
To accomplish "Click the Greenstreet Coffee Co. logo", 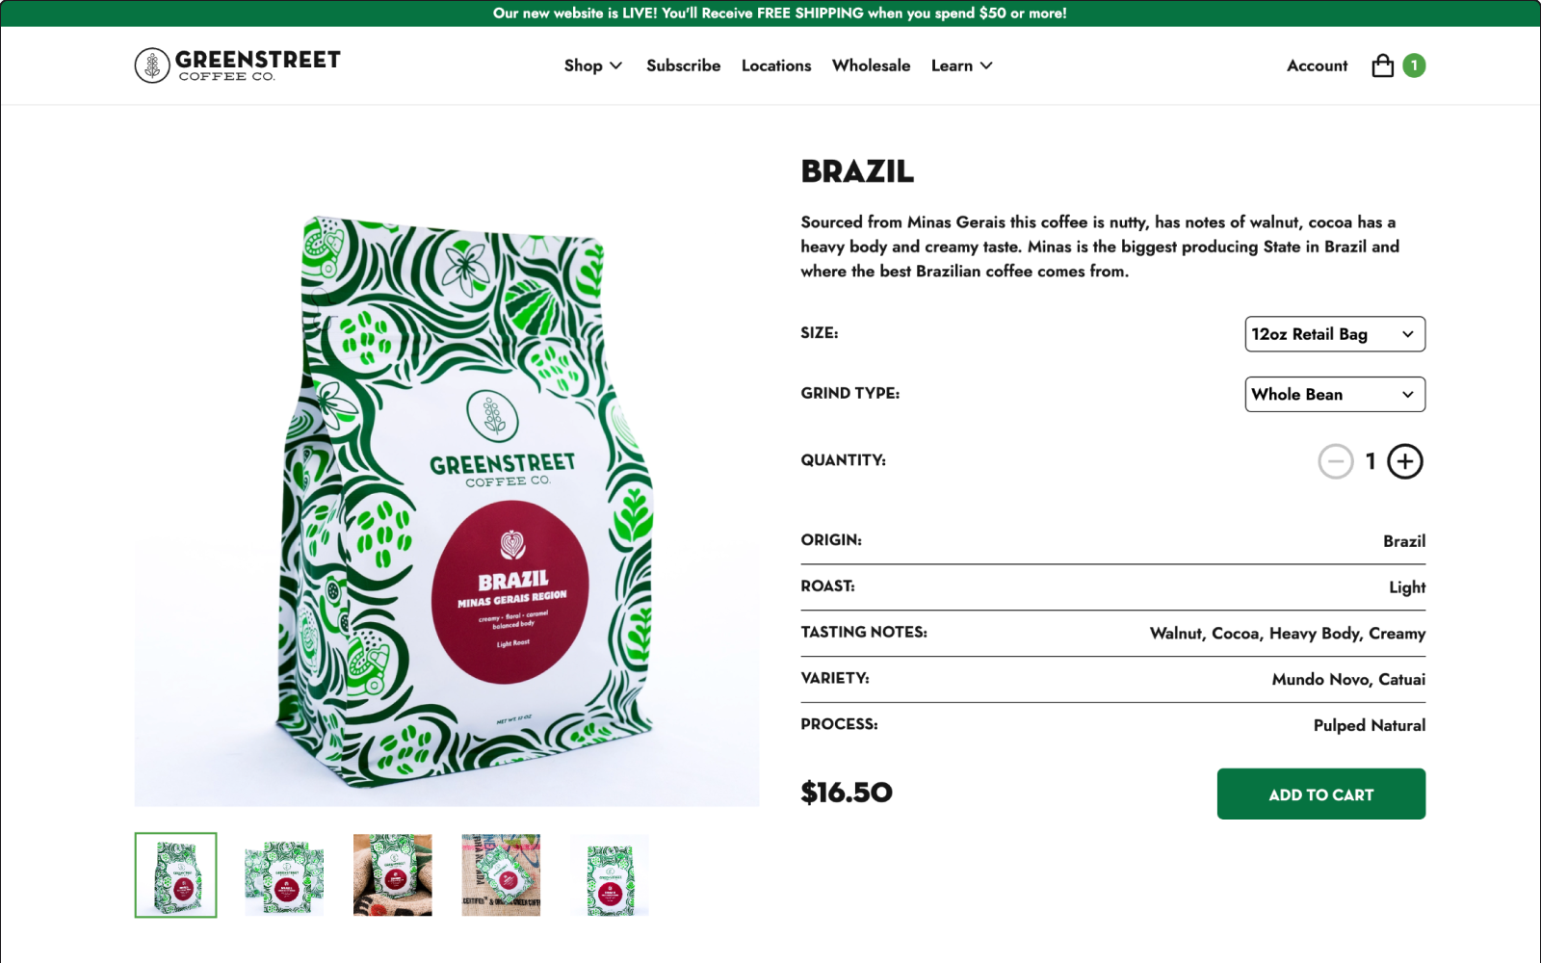I will [x=238, y=65].
